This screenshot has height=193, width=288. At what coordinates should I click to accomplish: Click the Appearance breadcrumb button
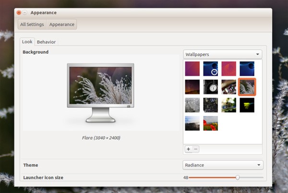(x=62, y=24)
